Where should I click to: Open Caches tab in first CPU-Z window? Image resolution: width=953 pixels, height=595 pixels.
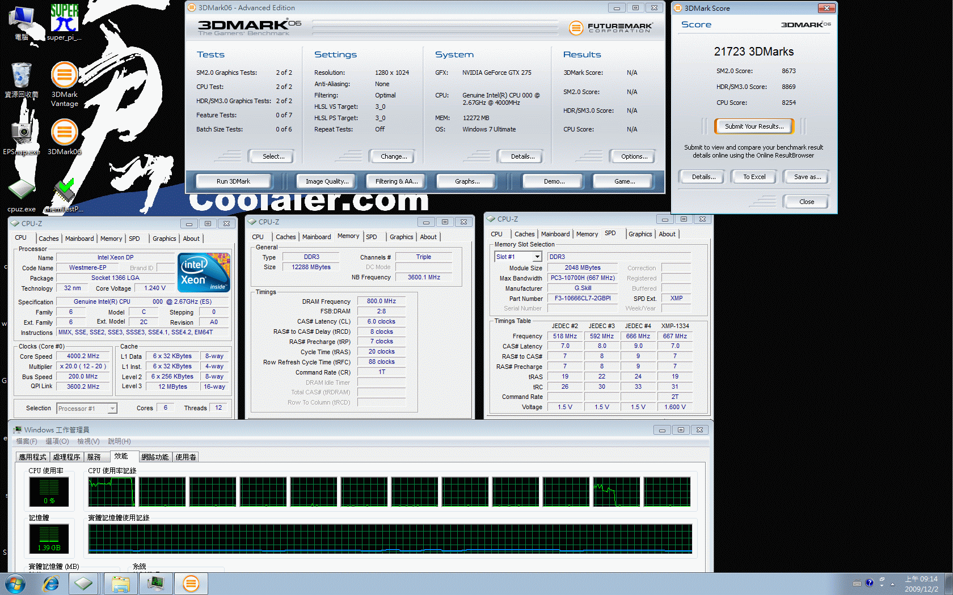(49, 239)
